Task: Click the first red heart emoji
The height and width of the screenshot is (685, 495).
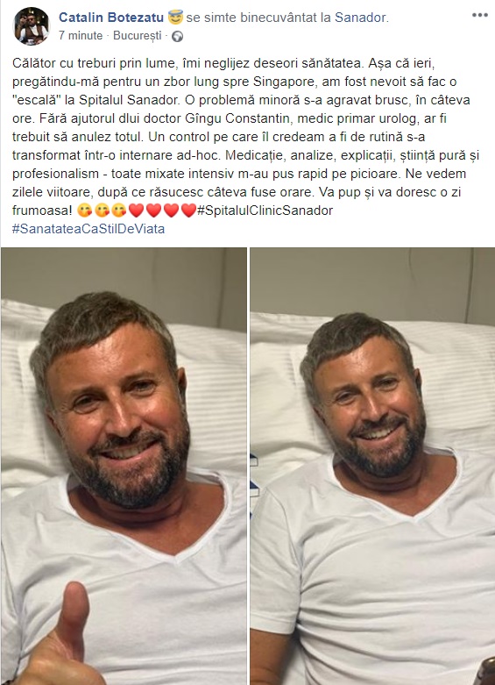Action: point(136,210)
